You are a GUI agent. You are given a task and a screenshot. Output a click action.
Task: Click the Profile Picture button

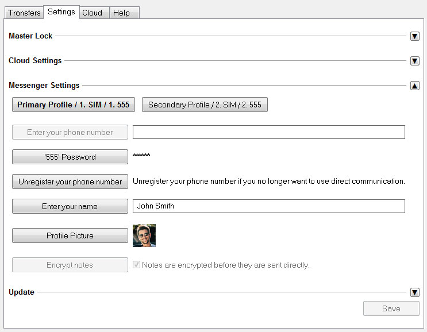click(70, 236)
